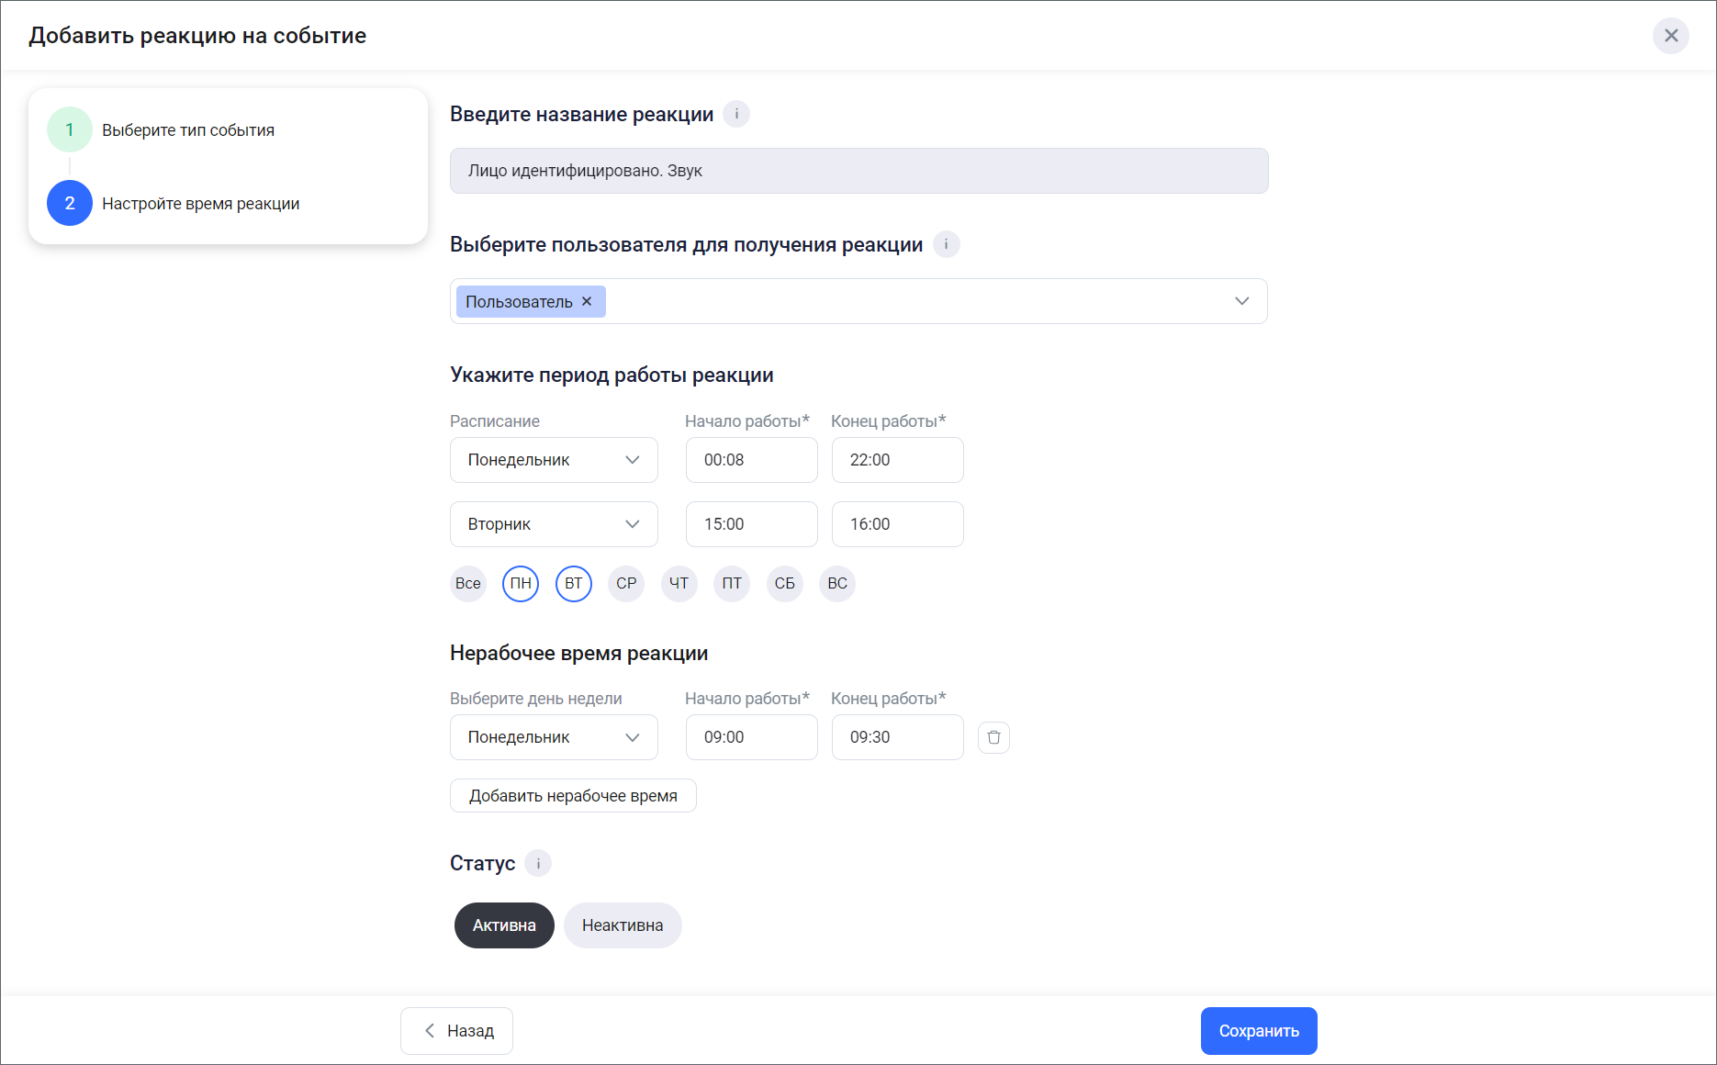This screenshot has height=1065, width=1717.
Task: Select all days with Все chip
Action: [x=468, y=584]
